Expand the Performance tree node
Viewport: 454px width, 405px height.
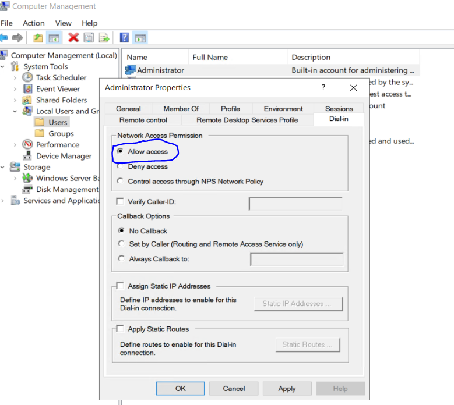click(15, 145)
